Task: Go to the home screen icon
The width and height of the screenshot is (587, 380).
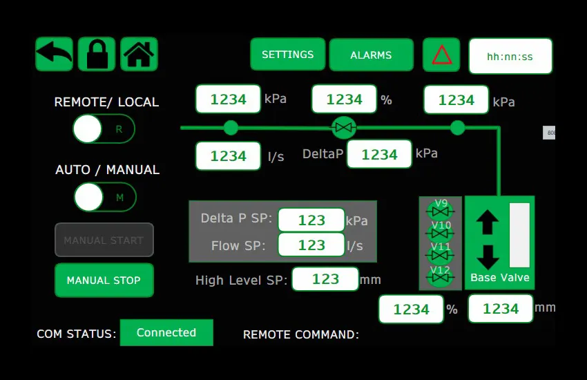Action: click(x=139, y=55)
